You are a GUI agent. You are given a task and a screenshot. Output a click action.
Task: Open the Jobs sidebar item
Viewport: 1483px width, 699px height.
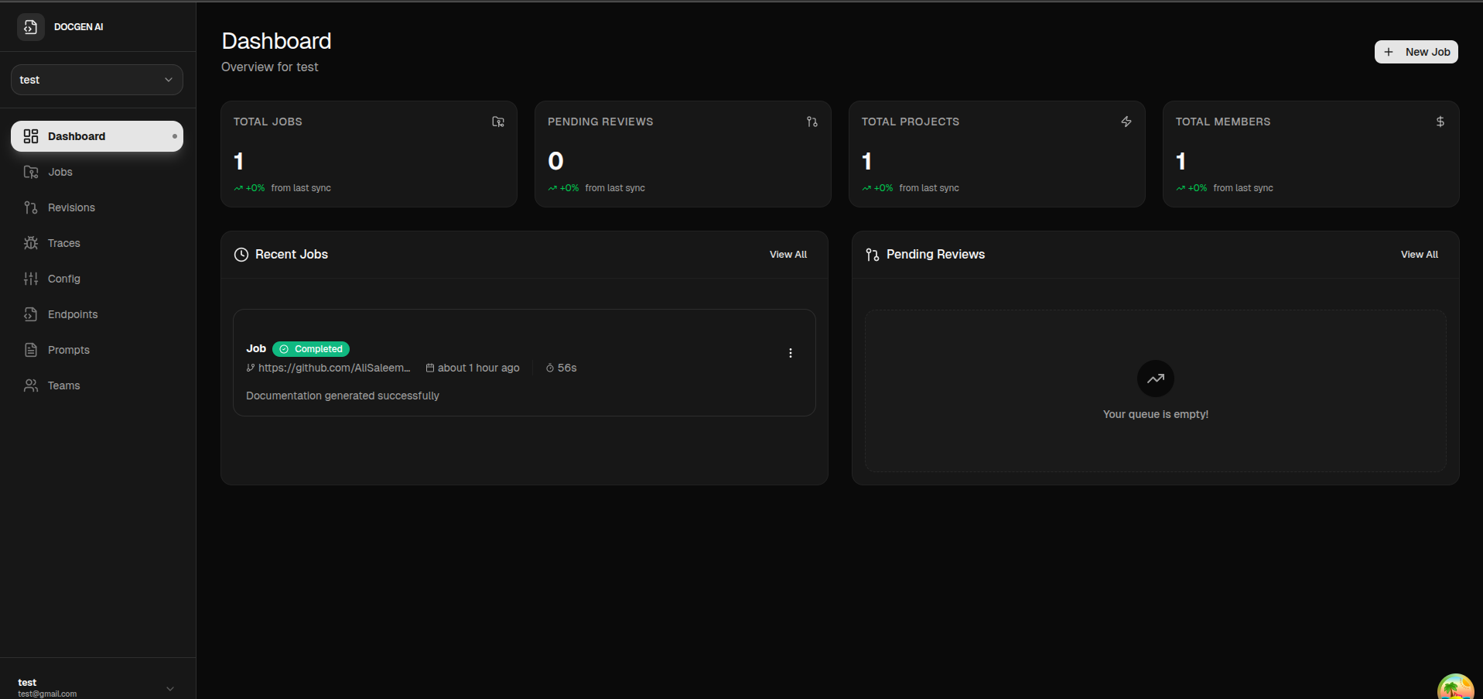97,172
